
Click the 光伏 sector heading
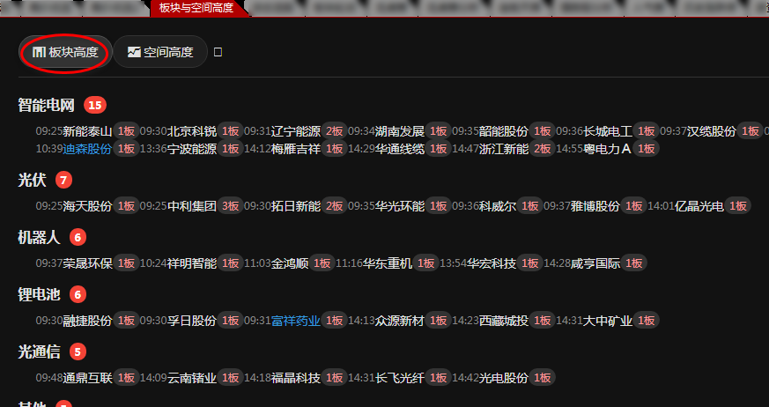(x=32, y=180)
